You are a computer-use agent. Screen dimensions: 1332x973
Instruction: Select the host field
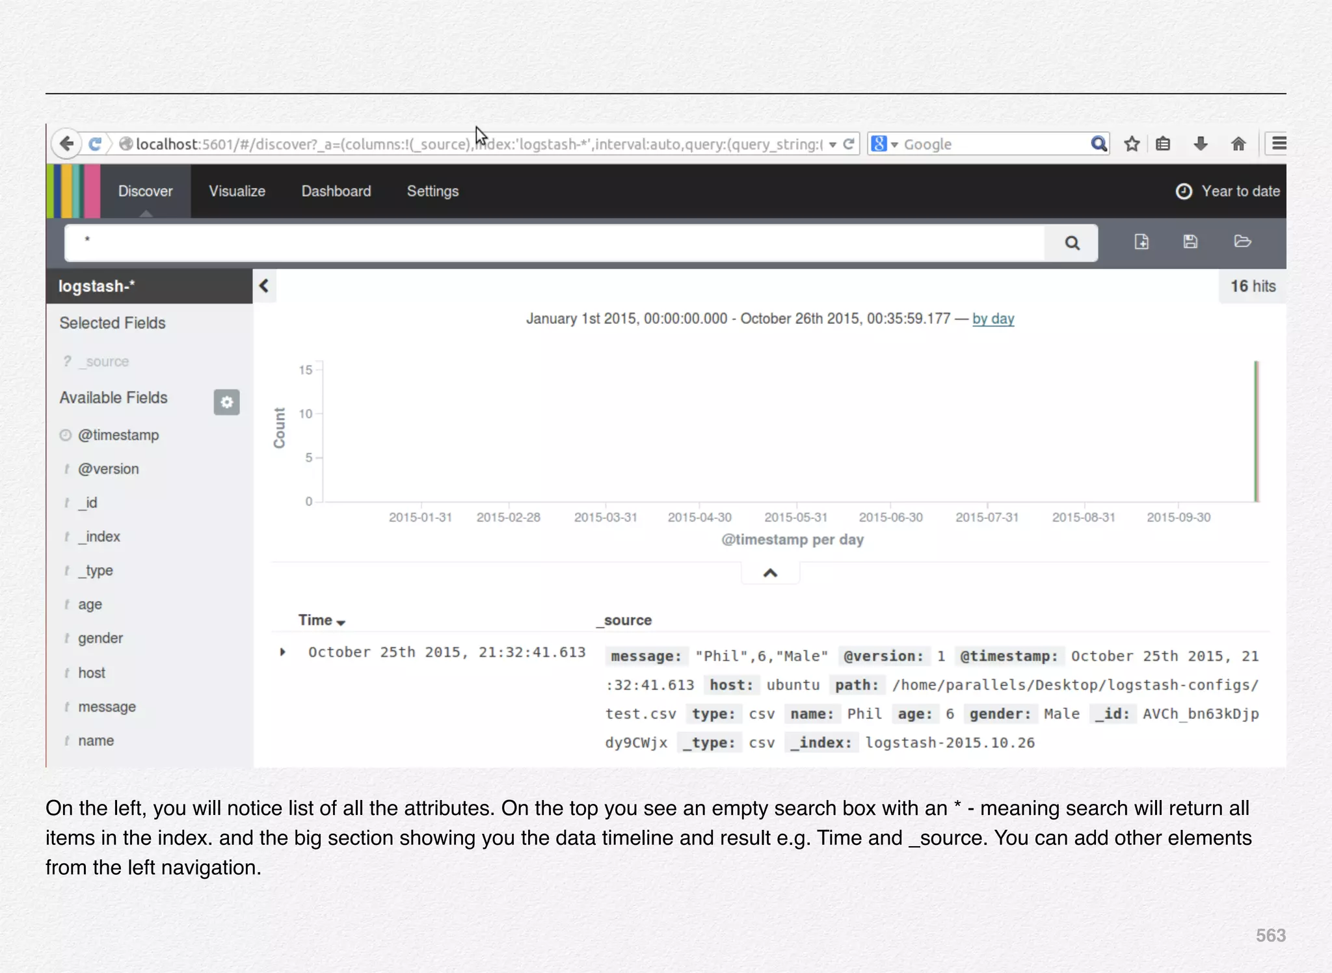[92, 673]
